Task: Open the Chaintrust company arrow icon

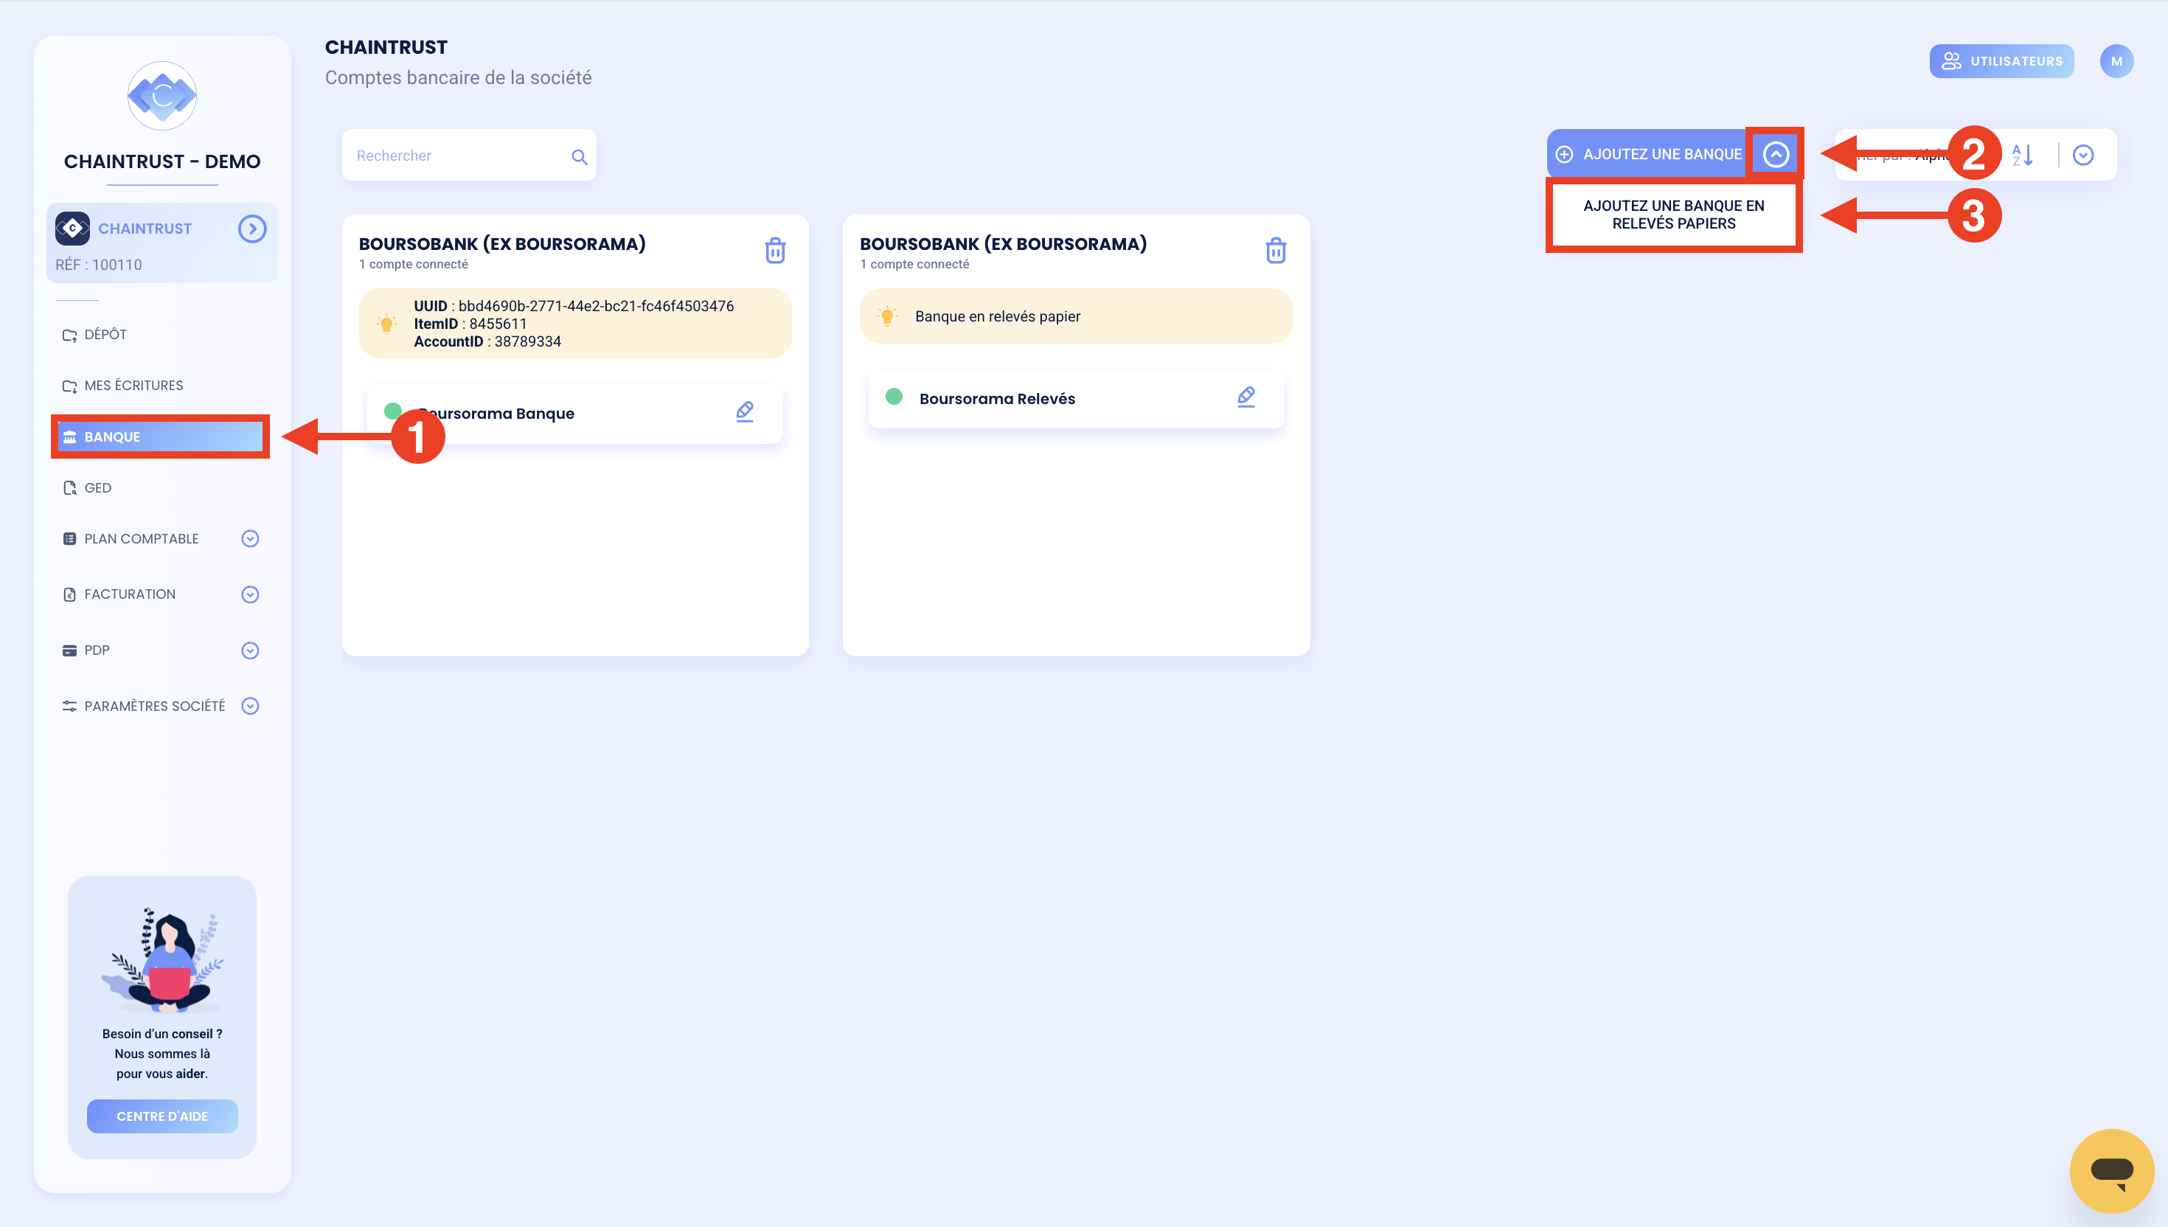Action: point(252,229)
